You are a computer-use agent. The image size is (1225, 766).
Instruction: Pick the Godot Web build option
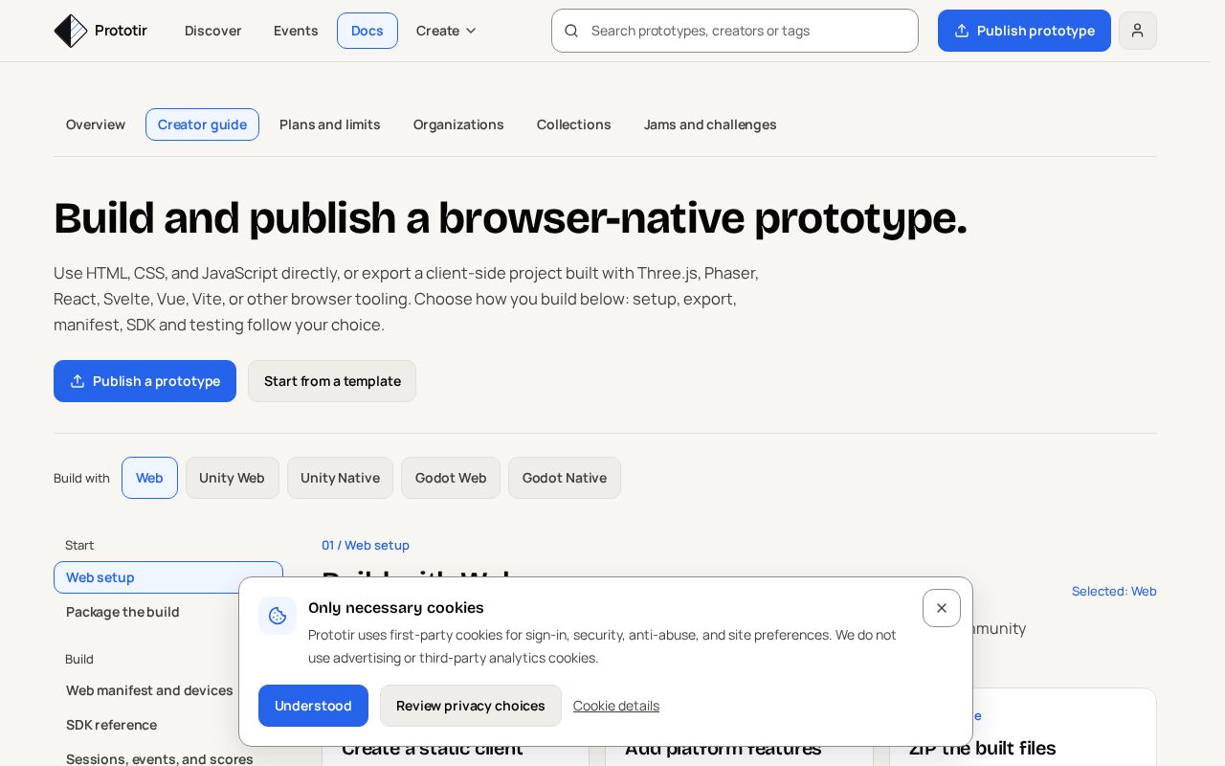point(451,478)
